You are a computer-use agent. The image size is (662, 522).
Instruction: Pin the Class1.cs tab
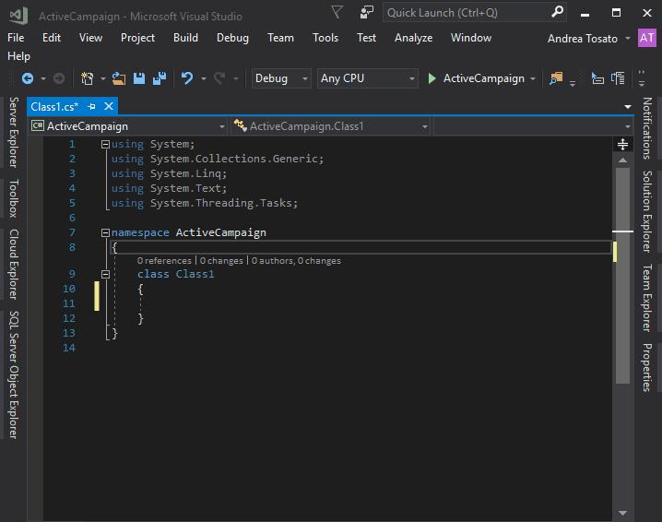91,107
